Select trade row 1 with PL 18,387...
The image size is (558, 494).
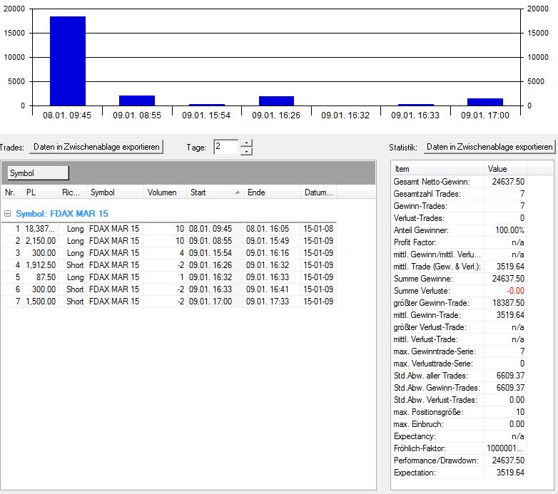[169, 229]
